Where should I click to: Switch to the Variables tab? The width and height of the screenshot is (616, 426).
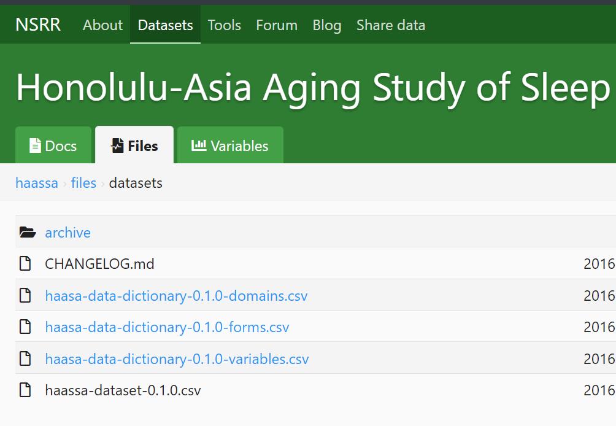(230, 145)
